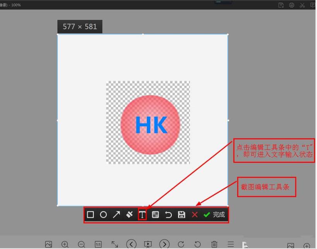Save the screenshot with the disk icon

pos(181,214)
